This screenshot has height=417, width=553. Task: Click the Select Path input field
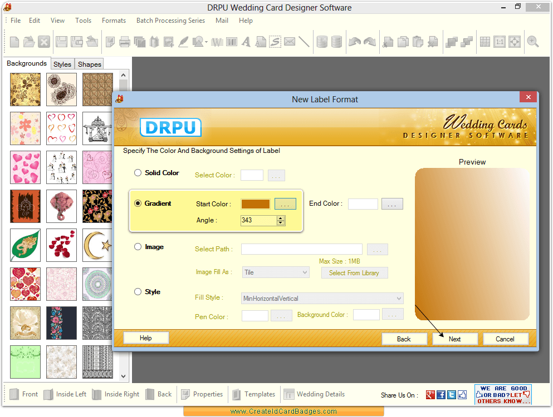[301, 249]
